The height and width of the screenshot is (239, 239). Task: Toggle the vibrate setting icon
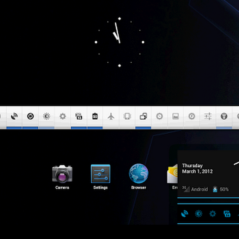[127, 116]
